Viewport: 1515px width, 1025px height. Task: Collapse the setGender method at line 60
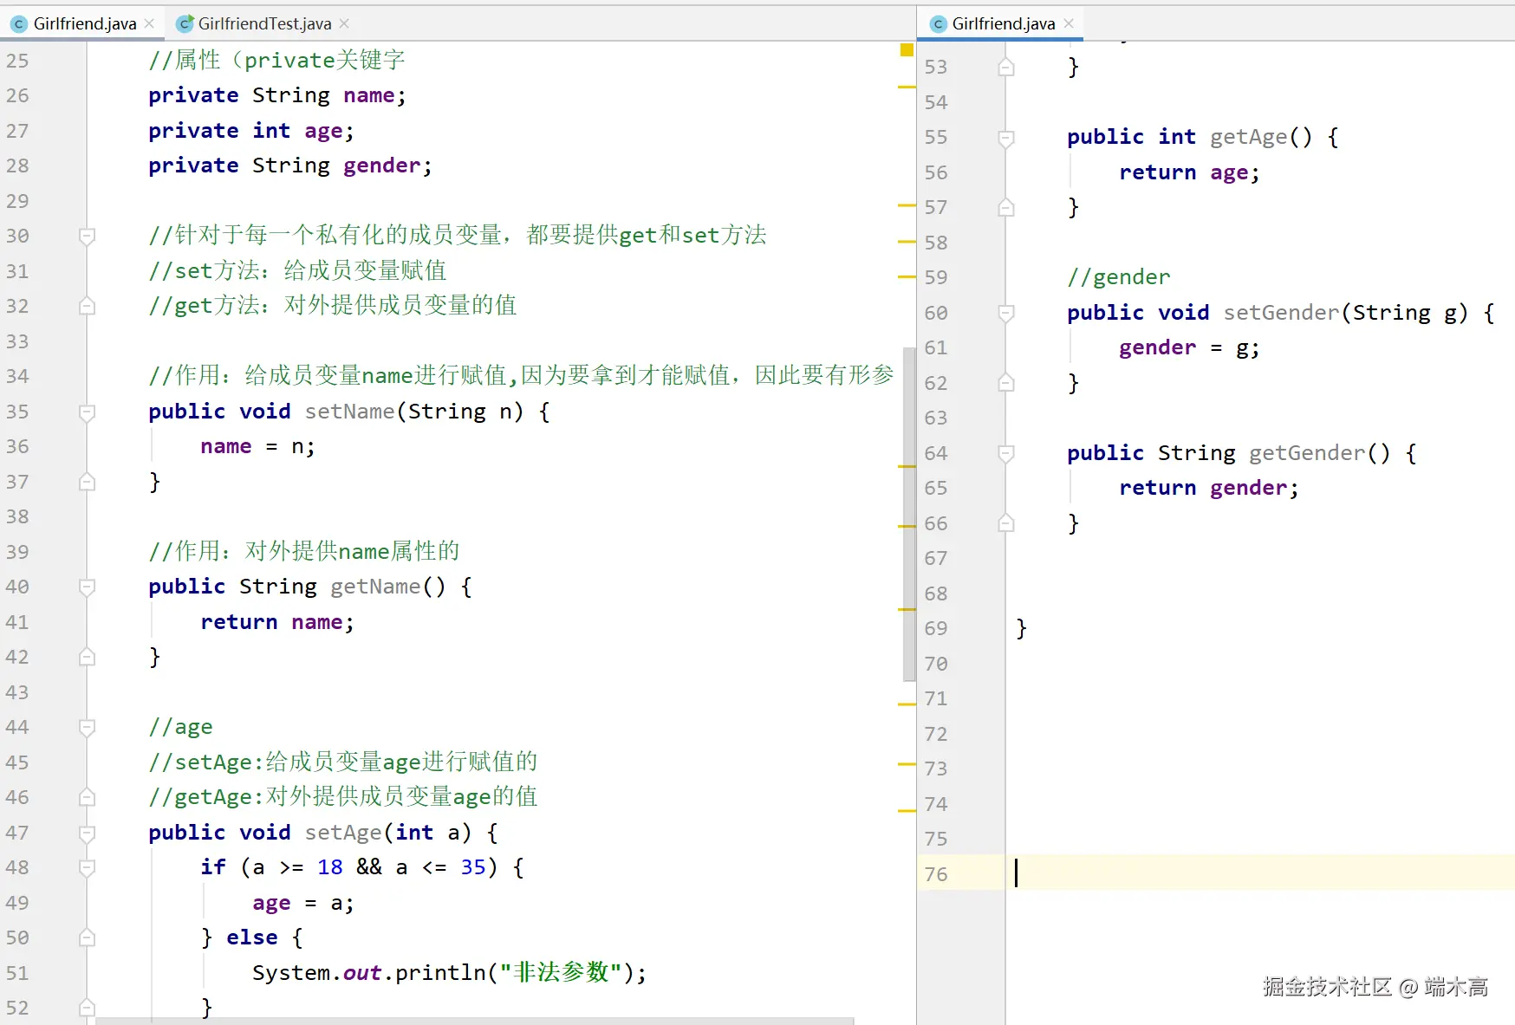[1006, 313]
